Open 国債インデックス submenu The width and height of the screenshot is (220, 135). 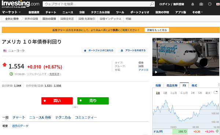(x=110, y=19)
